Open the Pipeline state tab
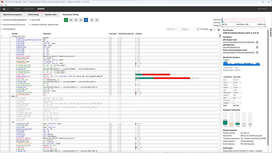This screenshot has width=272, height=161. (50, 15)
